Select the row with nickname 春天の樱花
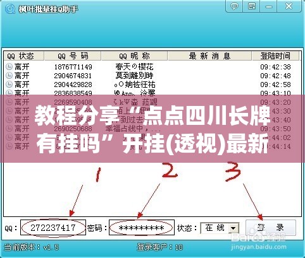 click(152, 67)
